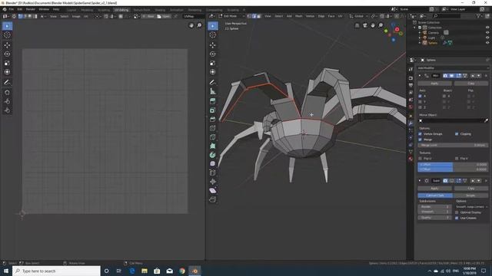Select the Rip Region tool
492x276 pixels.
(x=213, y=199)
